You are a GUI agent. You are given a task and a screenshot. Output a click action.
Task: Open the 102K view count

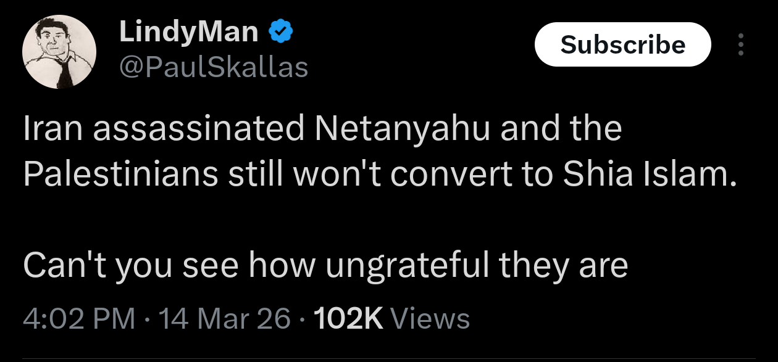point(349,319)
